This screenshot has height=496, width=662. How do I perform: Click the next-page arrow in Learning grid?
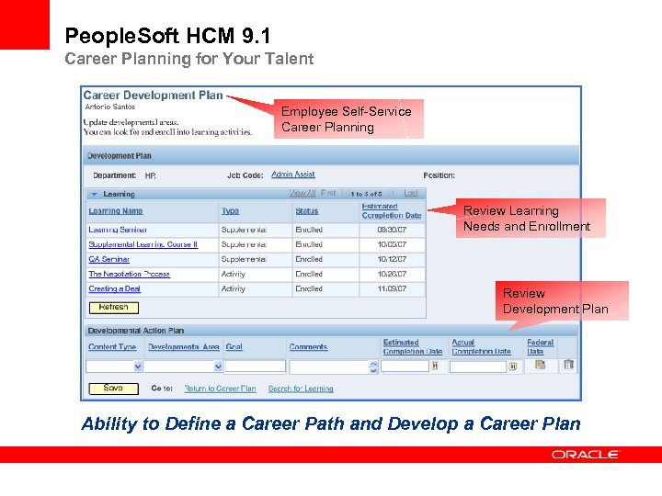coord(393,194)
